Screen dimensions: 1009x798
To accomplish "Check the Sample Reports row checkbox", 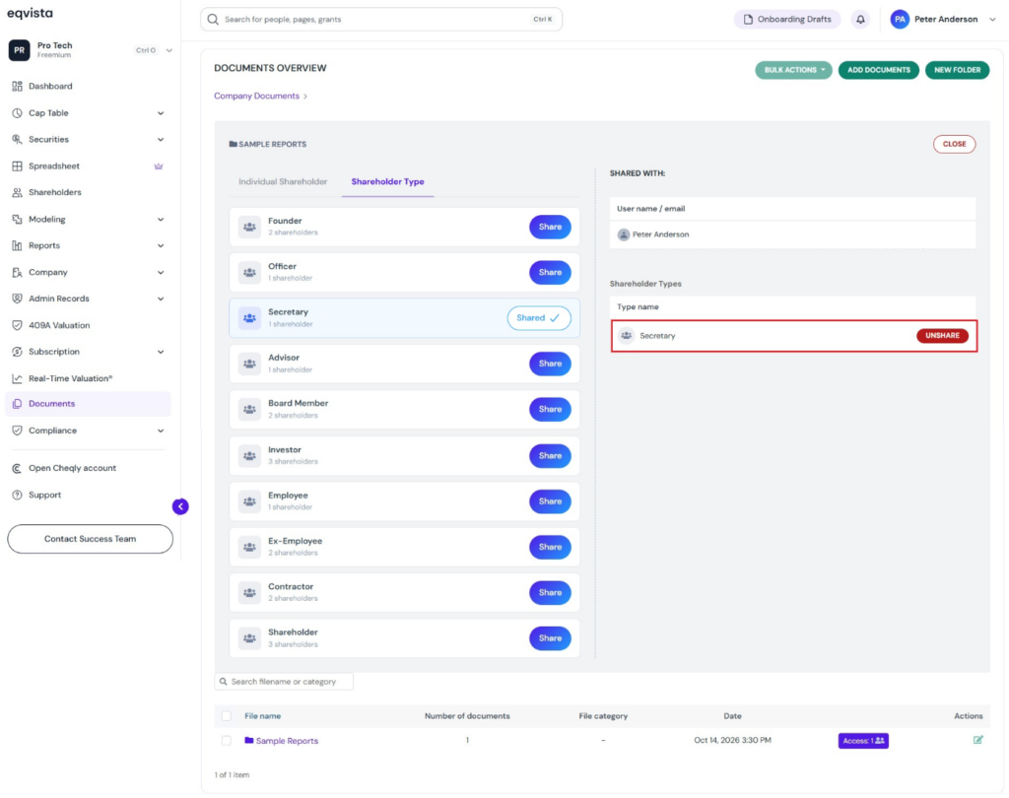I will pyautogui.click(x=227, y=741).
